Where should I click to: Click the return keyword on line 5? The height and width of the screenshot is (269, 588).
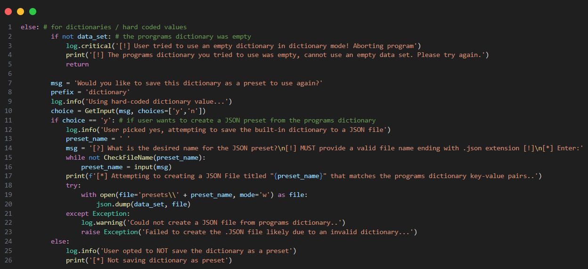click(x=77, y=65)
